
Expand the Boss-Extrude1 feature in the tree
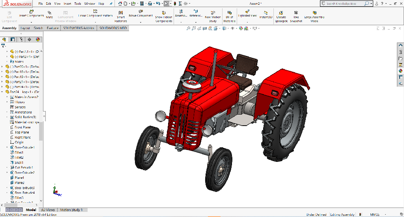pos(7,147)
